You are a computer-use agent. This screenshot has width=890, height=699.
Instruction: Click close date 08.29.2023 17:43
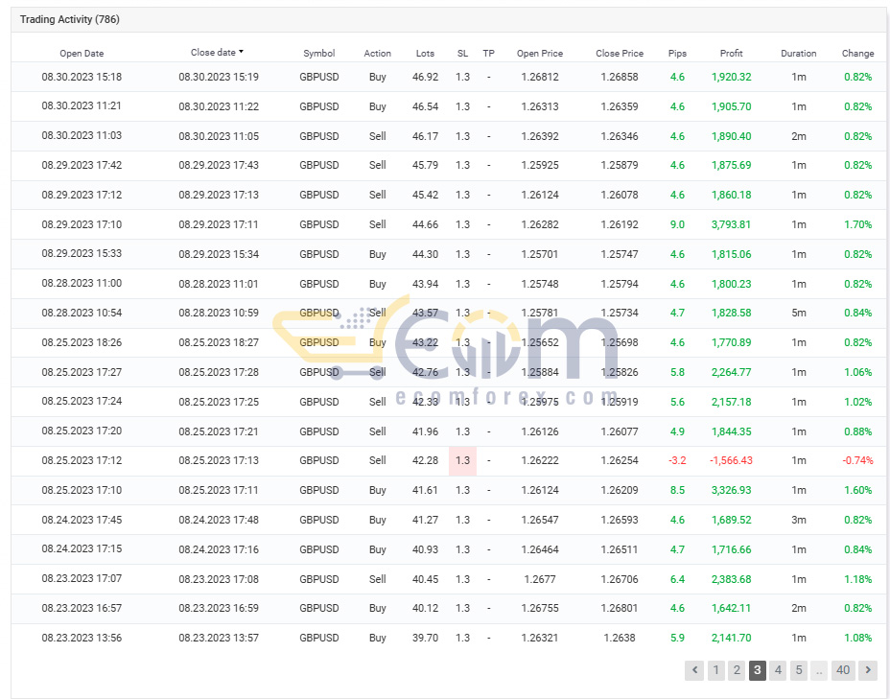(x=219, y=165)
